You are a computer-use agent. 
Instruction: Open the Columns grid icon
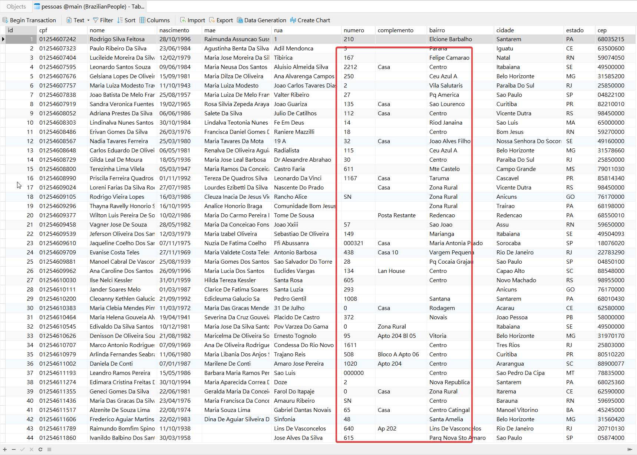(142, 20)
